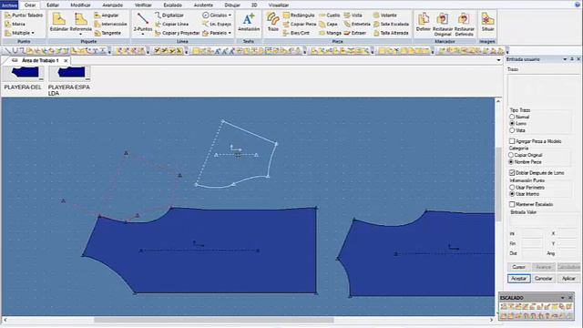
Task: Select Nombre Pieza category option
Action: (x=511, y=162)
